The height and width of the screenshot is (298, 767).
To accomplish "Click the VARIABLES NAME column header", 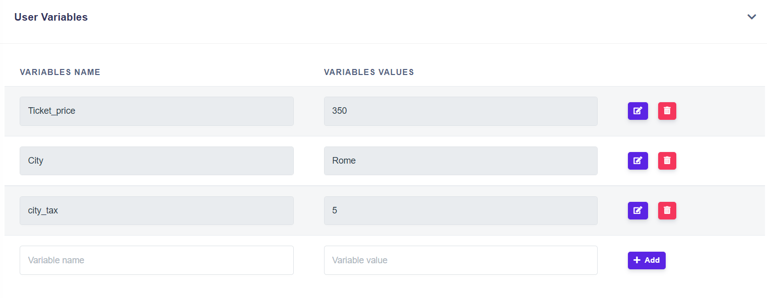I will point(60,72).
